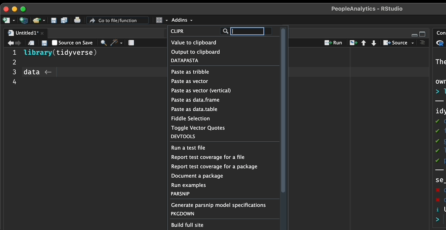Click code line library(tidyverse)
446x230 pixels.
[60, 53]
